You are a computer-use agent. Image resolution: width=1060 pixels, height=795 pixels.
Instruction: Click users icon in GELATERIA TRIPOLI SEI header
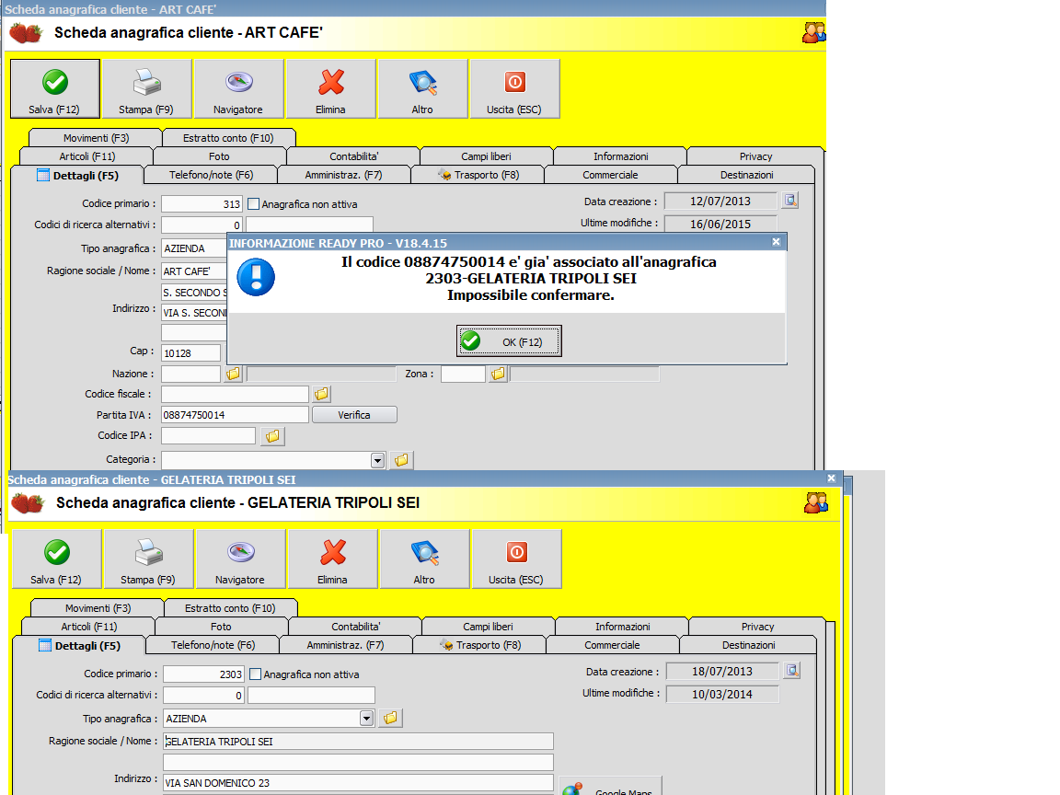(x=816, y=502)
